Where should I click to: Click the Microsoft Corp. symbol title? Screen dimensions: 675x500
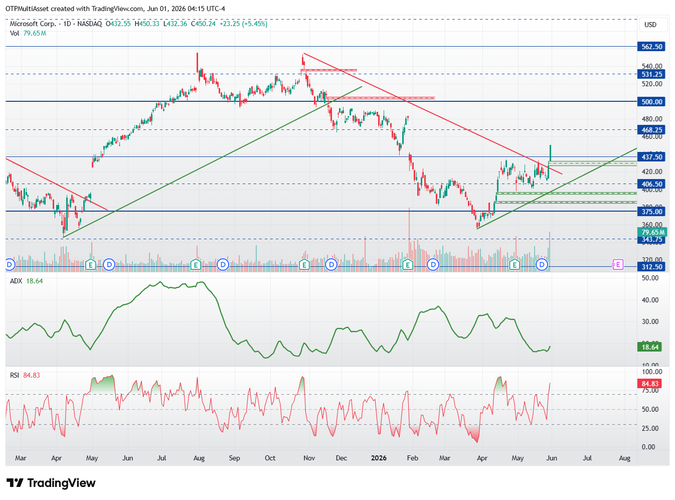tap(33, 24)
